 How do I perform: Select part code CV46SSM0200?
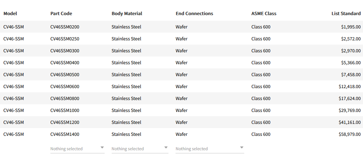65,27
